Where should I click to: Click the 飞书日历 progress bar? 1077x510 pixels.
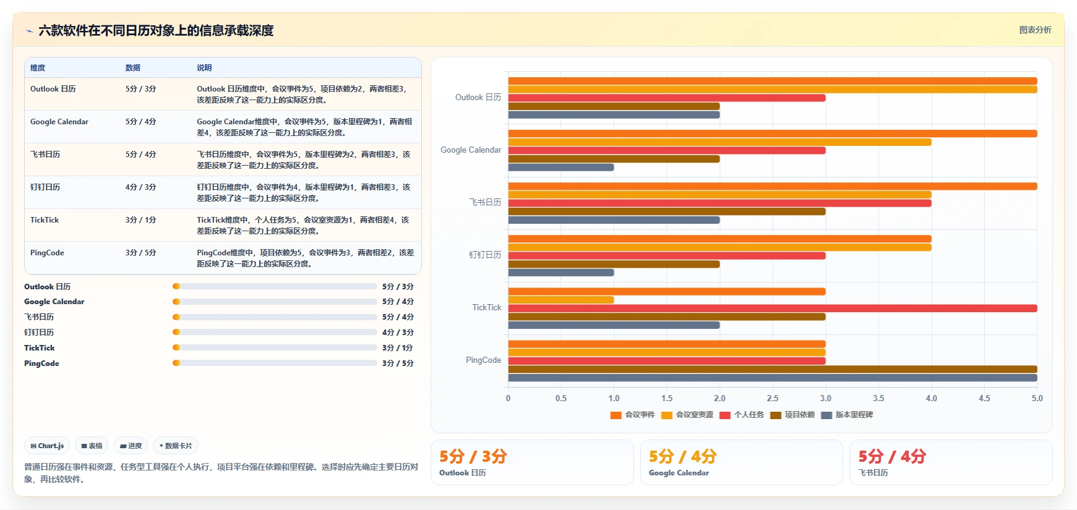(x=275, y=317)
